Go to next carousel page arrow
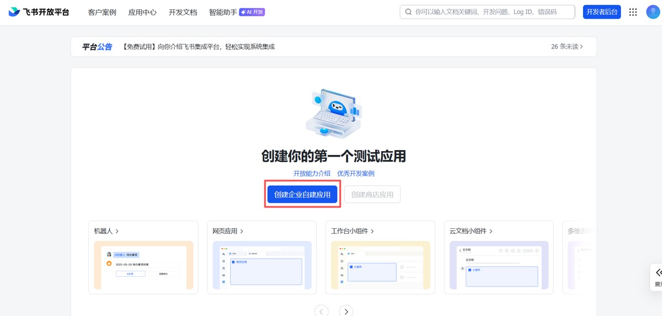 tap(346, 312)
